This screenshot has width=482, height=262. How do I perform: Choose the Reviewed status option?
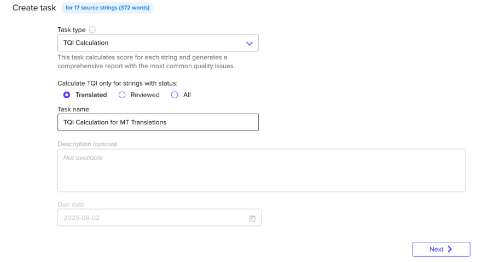pyautogui.click(x=122, y=95)
